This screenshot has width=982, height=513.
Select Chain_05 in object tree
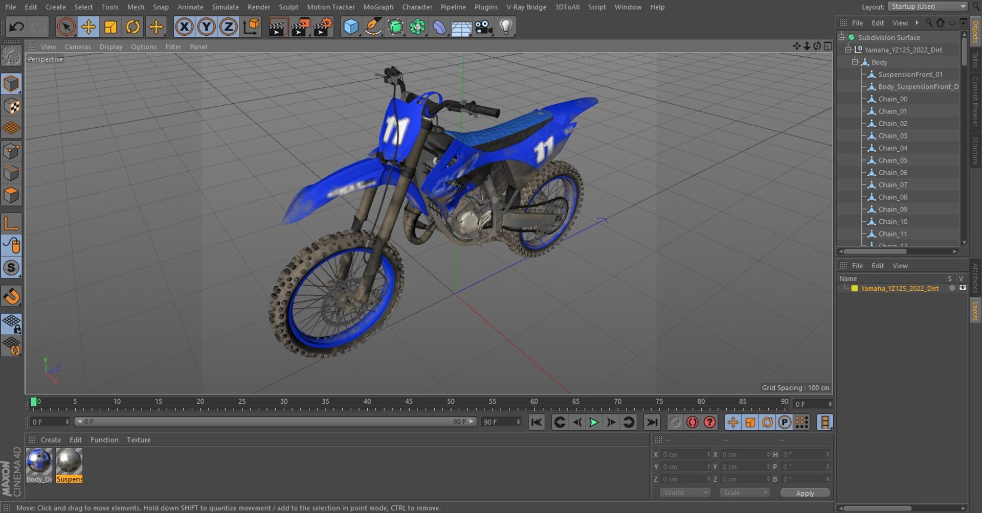point(892,160)
